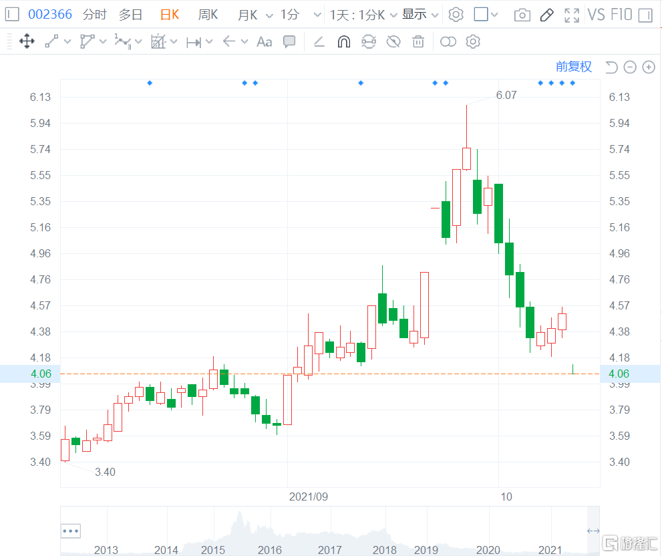662x556 pixels.
Task: Select the 日K daily chart tab
Action: coord(170,15)
